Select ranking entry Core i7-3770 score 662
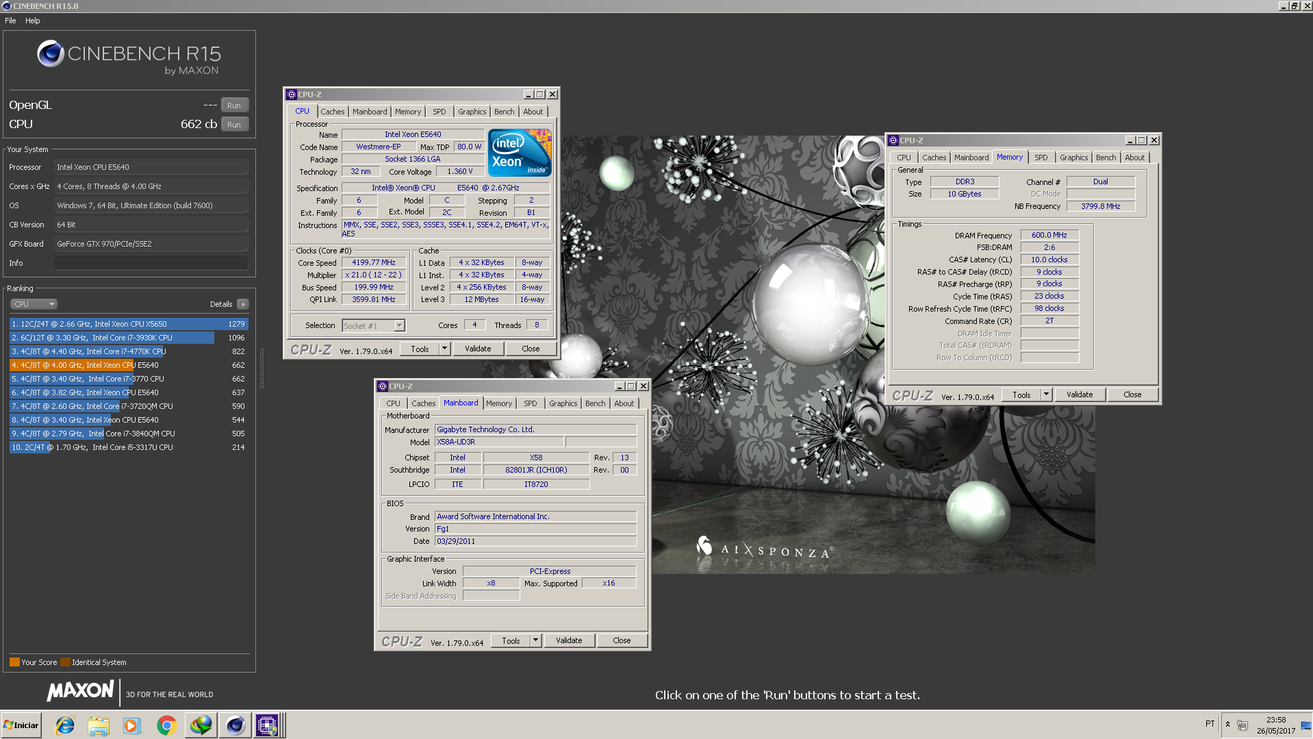 [x=129, y=379]
